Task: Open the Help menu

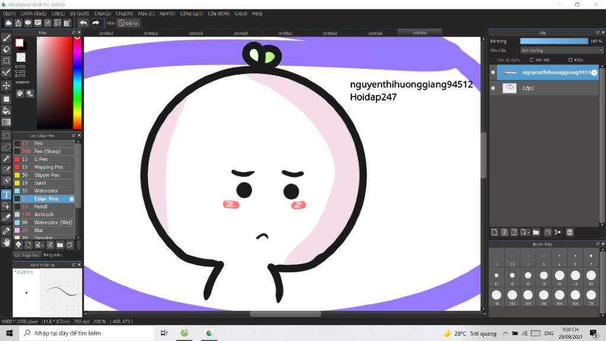Action: pos(257,14)
